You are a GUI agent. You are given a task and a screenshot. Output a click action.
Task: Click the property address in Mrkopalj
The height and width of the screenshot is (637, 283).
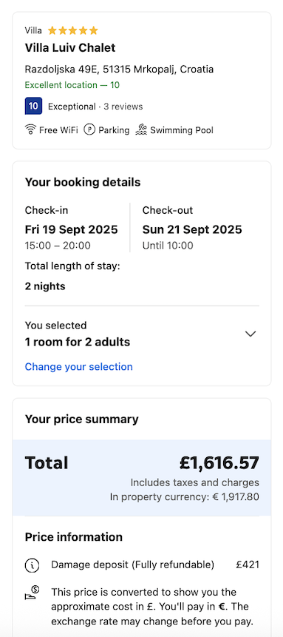120,69
